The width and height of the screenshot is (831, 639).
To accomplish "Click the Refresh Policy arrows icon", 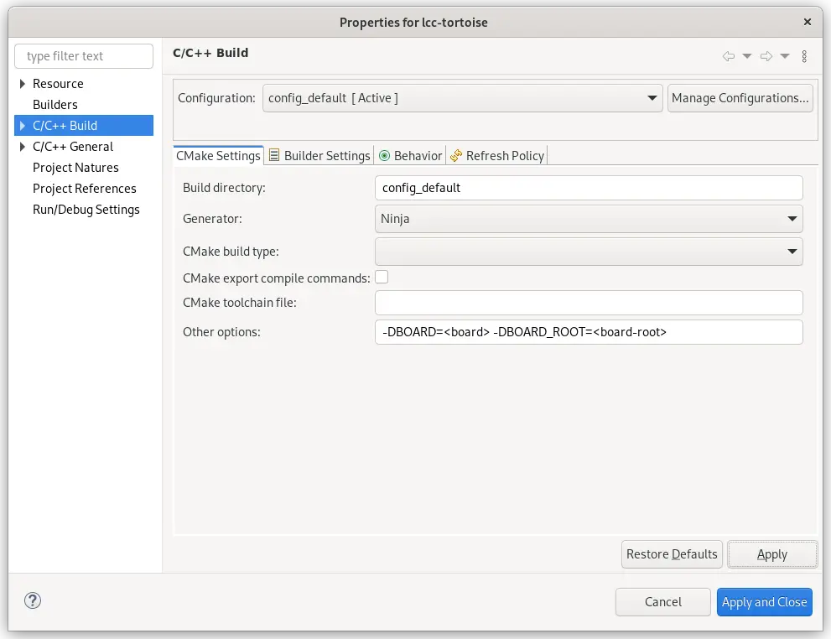I will (x=456, y=155).
